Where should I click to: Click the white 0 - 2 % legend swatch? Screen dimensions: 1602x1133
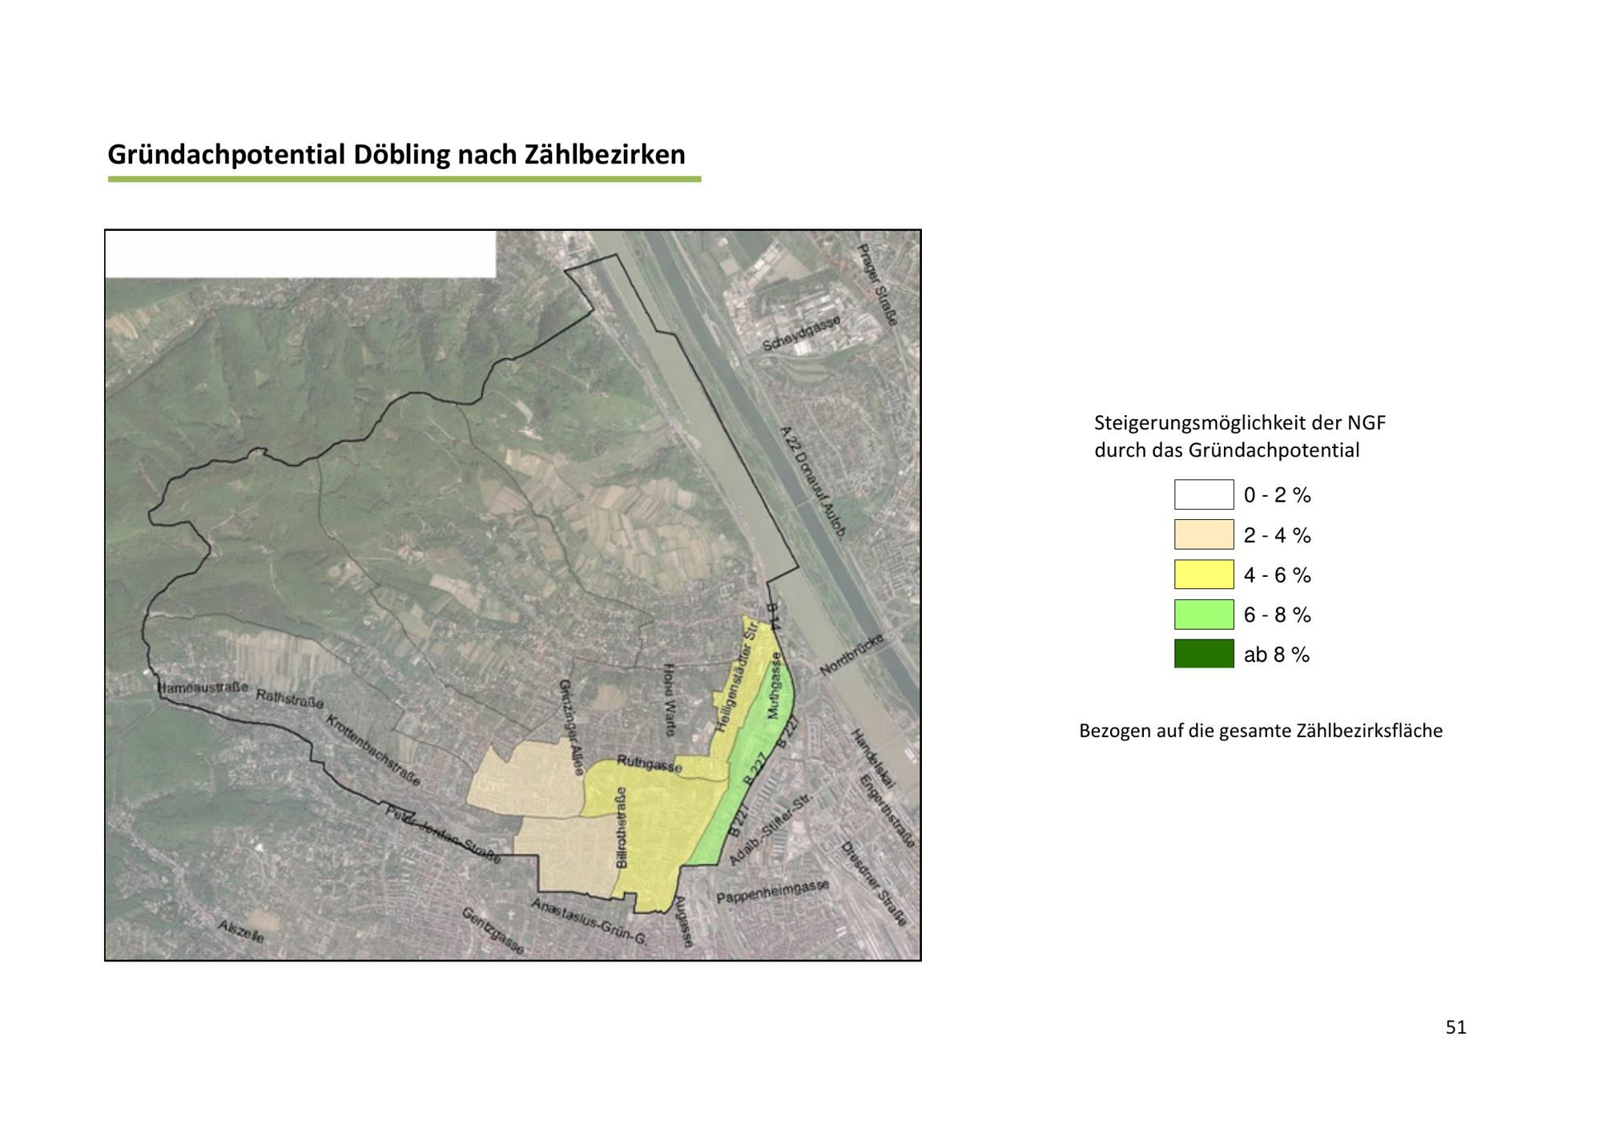pyautogui.click(x=1204, y=494)
